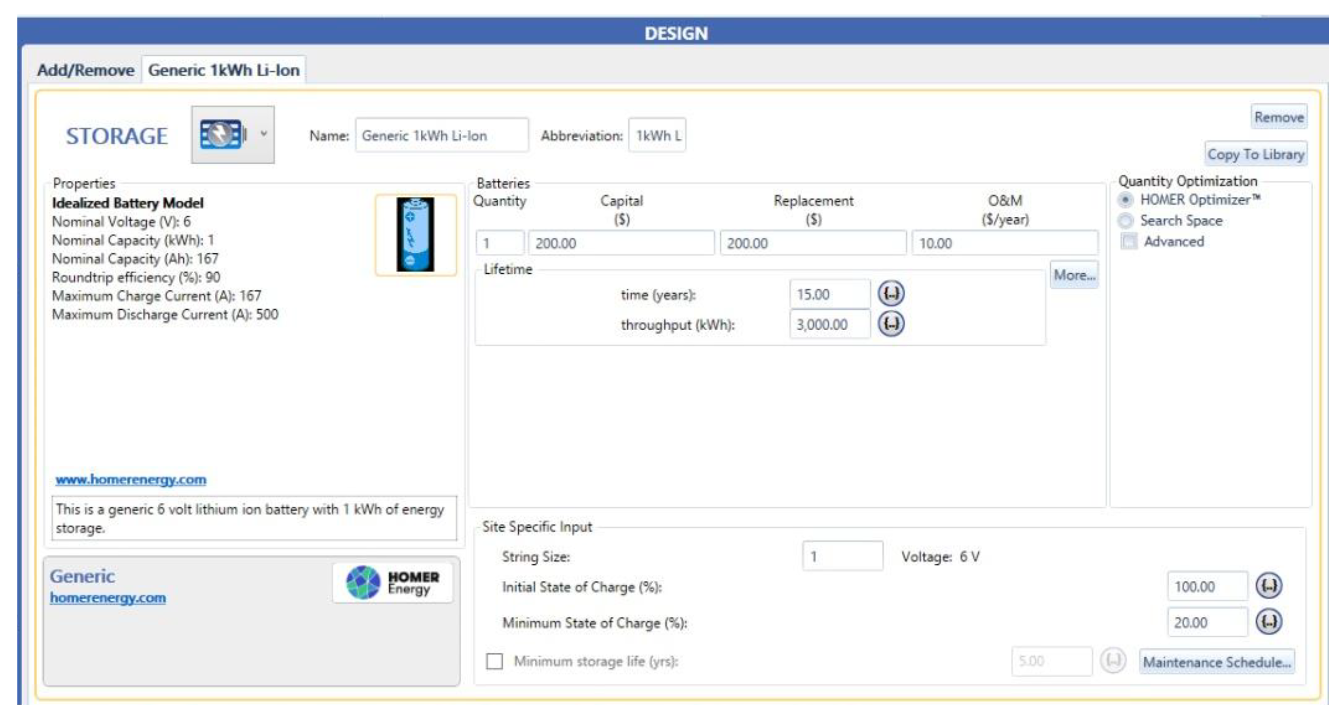Select the Generic 1kWh Li-Ion tab
1342x718 pixels.
pyautogui.click(x=223, y=70)
